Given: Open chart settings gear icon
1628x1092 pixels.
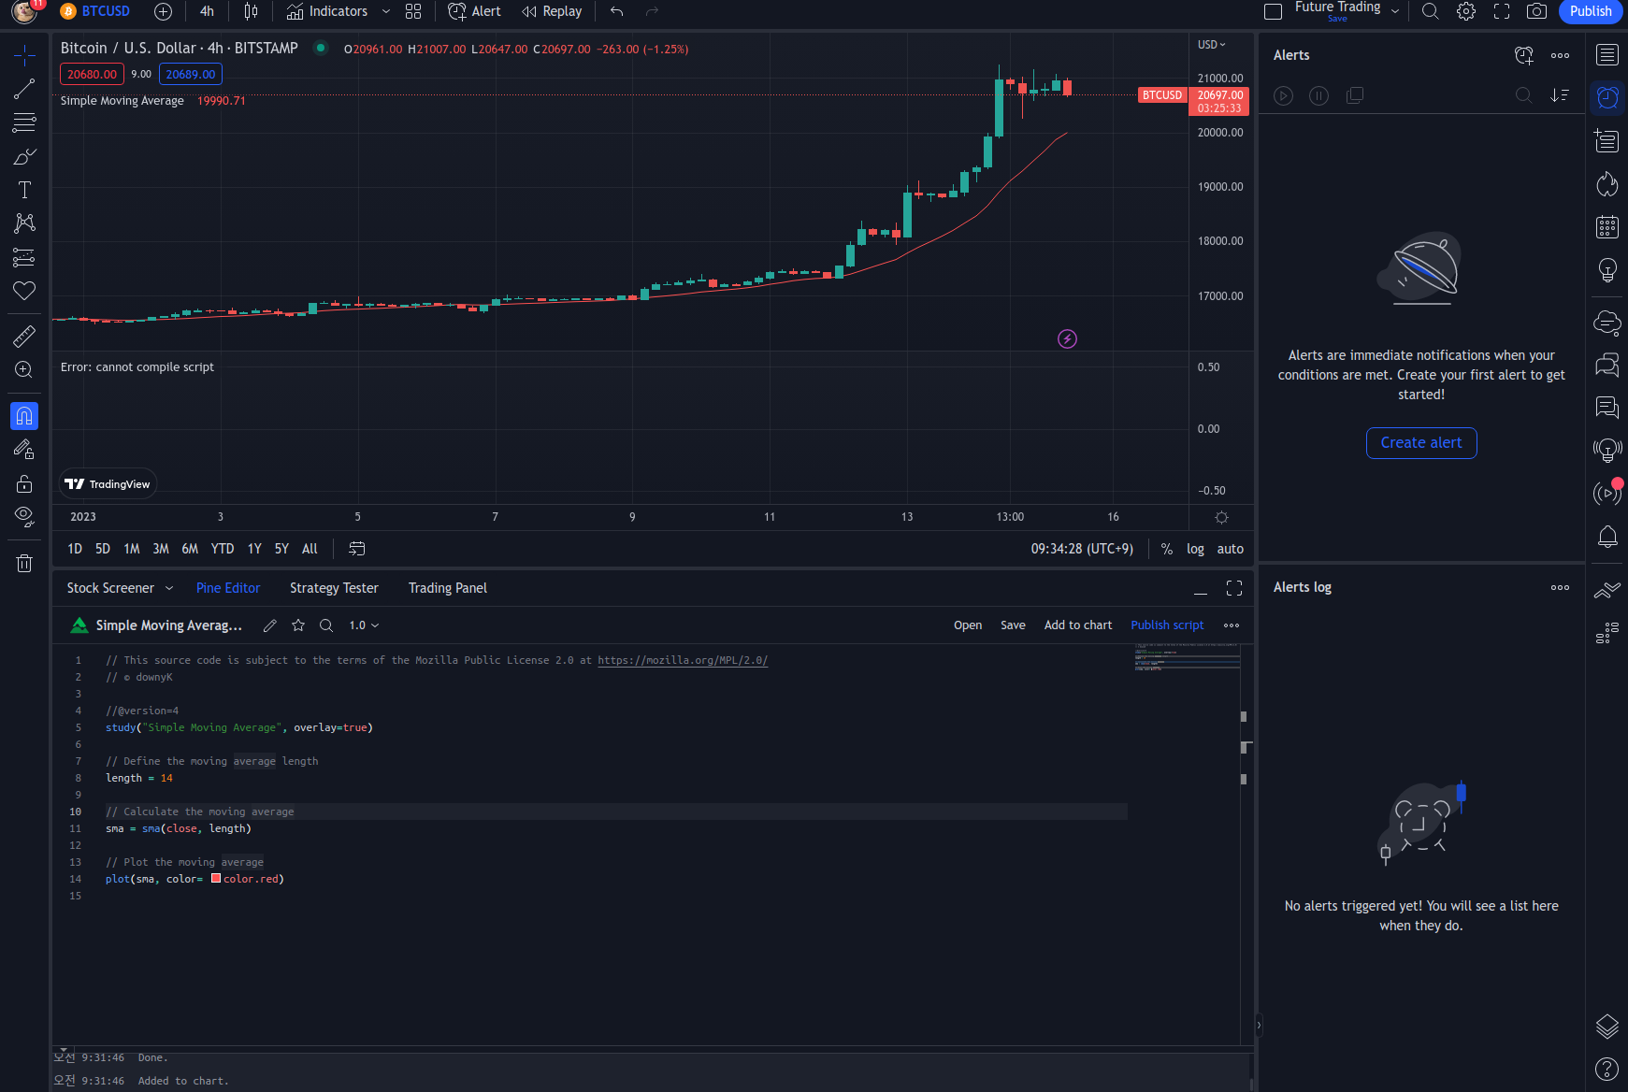Looking at the screenshot, I should point(1466,11).
